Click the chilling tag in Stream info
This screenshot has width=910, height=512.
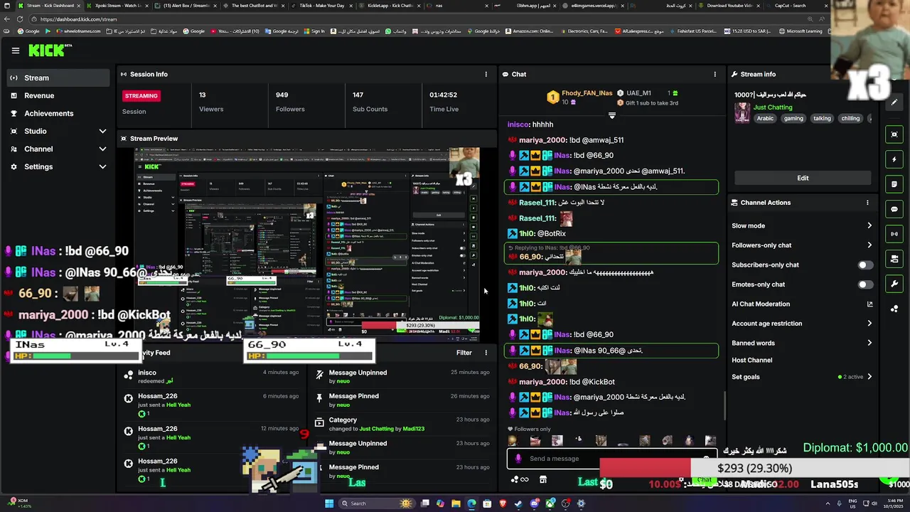coord(850,119)
